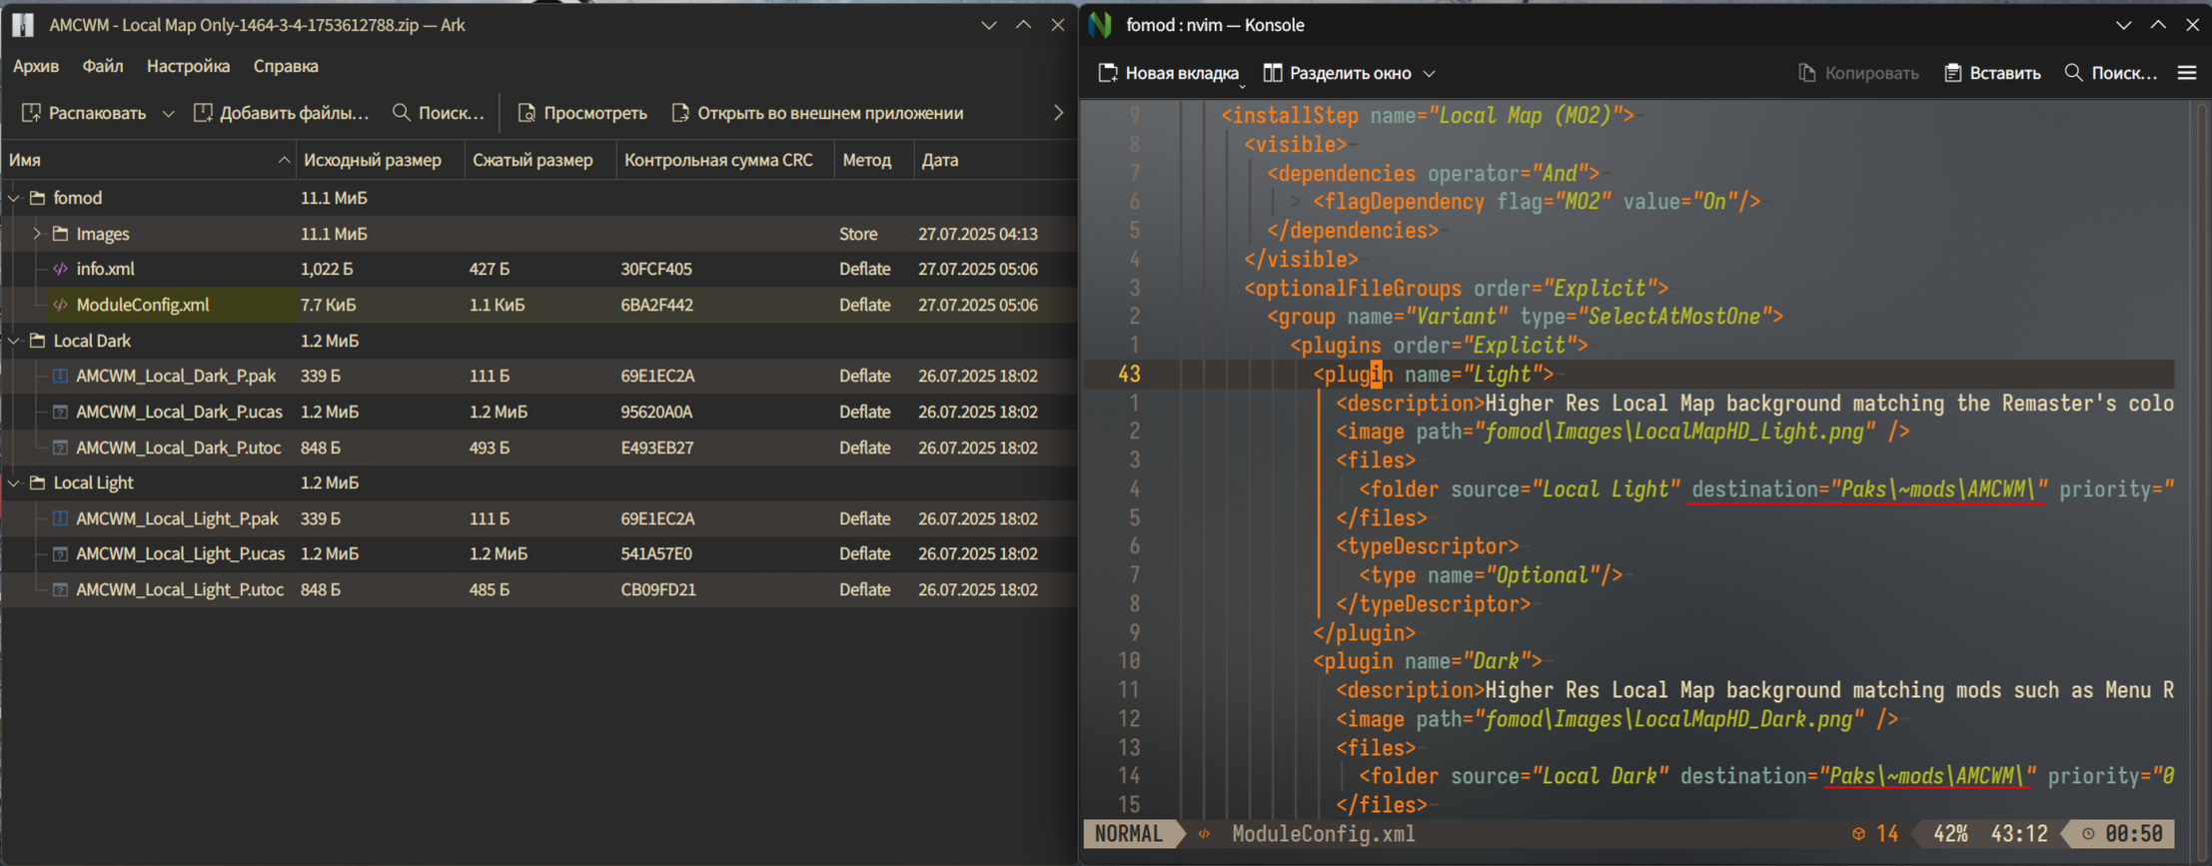The height and width of the screenshot is (866, 2212).
Task: Collapse the Local Dark folder
Action: coord(14,341)
